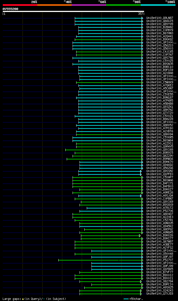The width and height of the screenshot is (178, 301).
Task: Follow the UniRef100_C5XAP7 link
Action: pyautogui.click(x=160, y=177)
